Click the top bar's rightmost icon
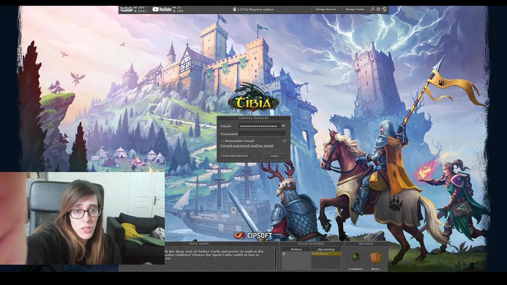This screenshot has height=285, width=507. click(x=384, y=9)
